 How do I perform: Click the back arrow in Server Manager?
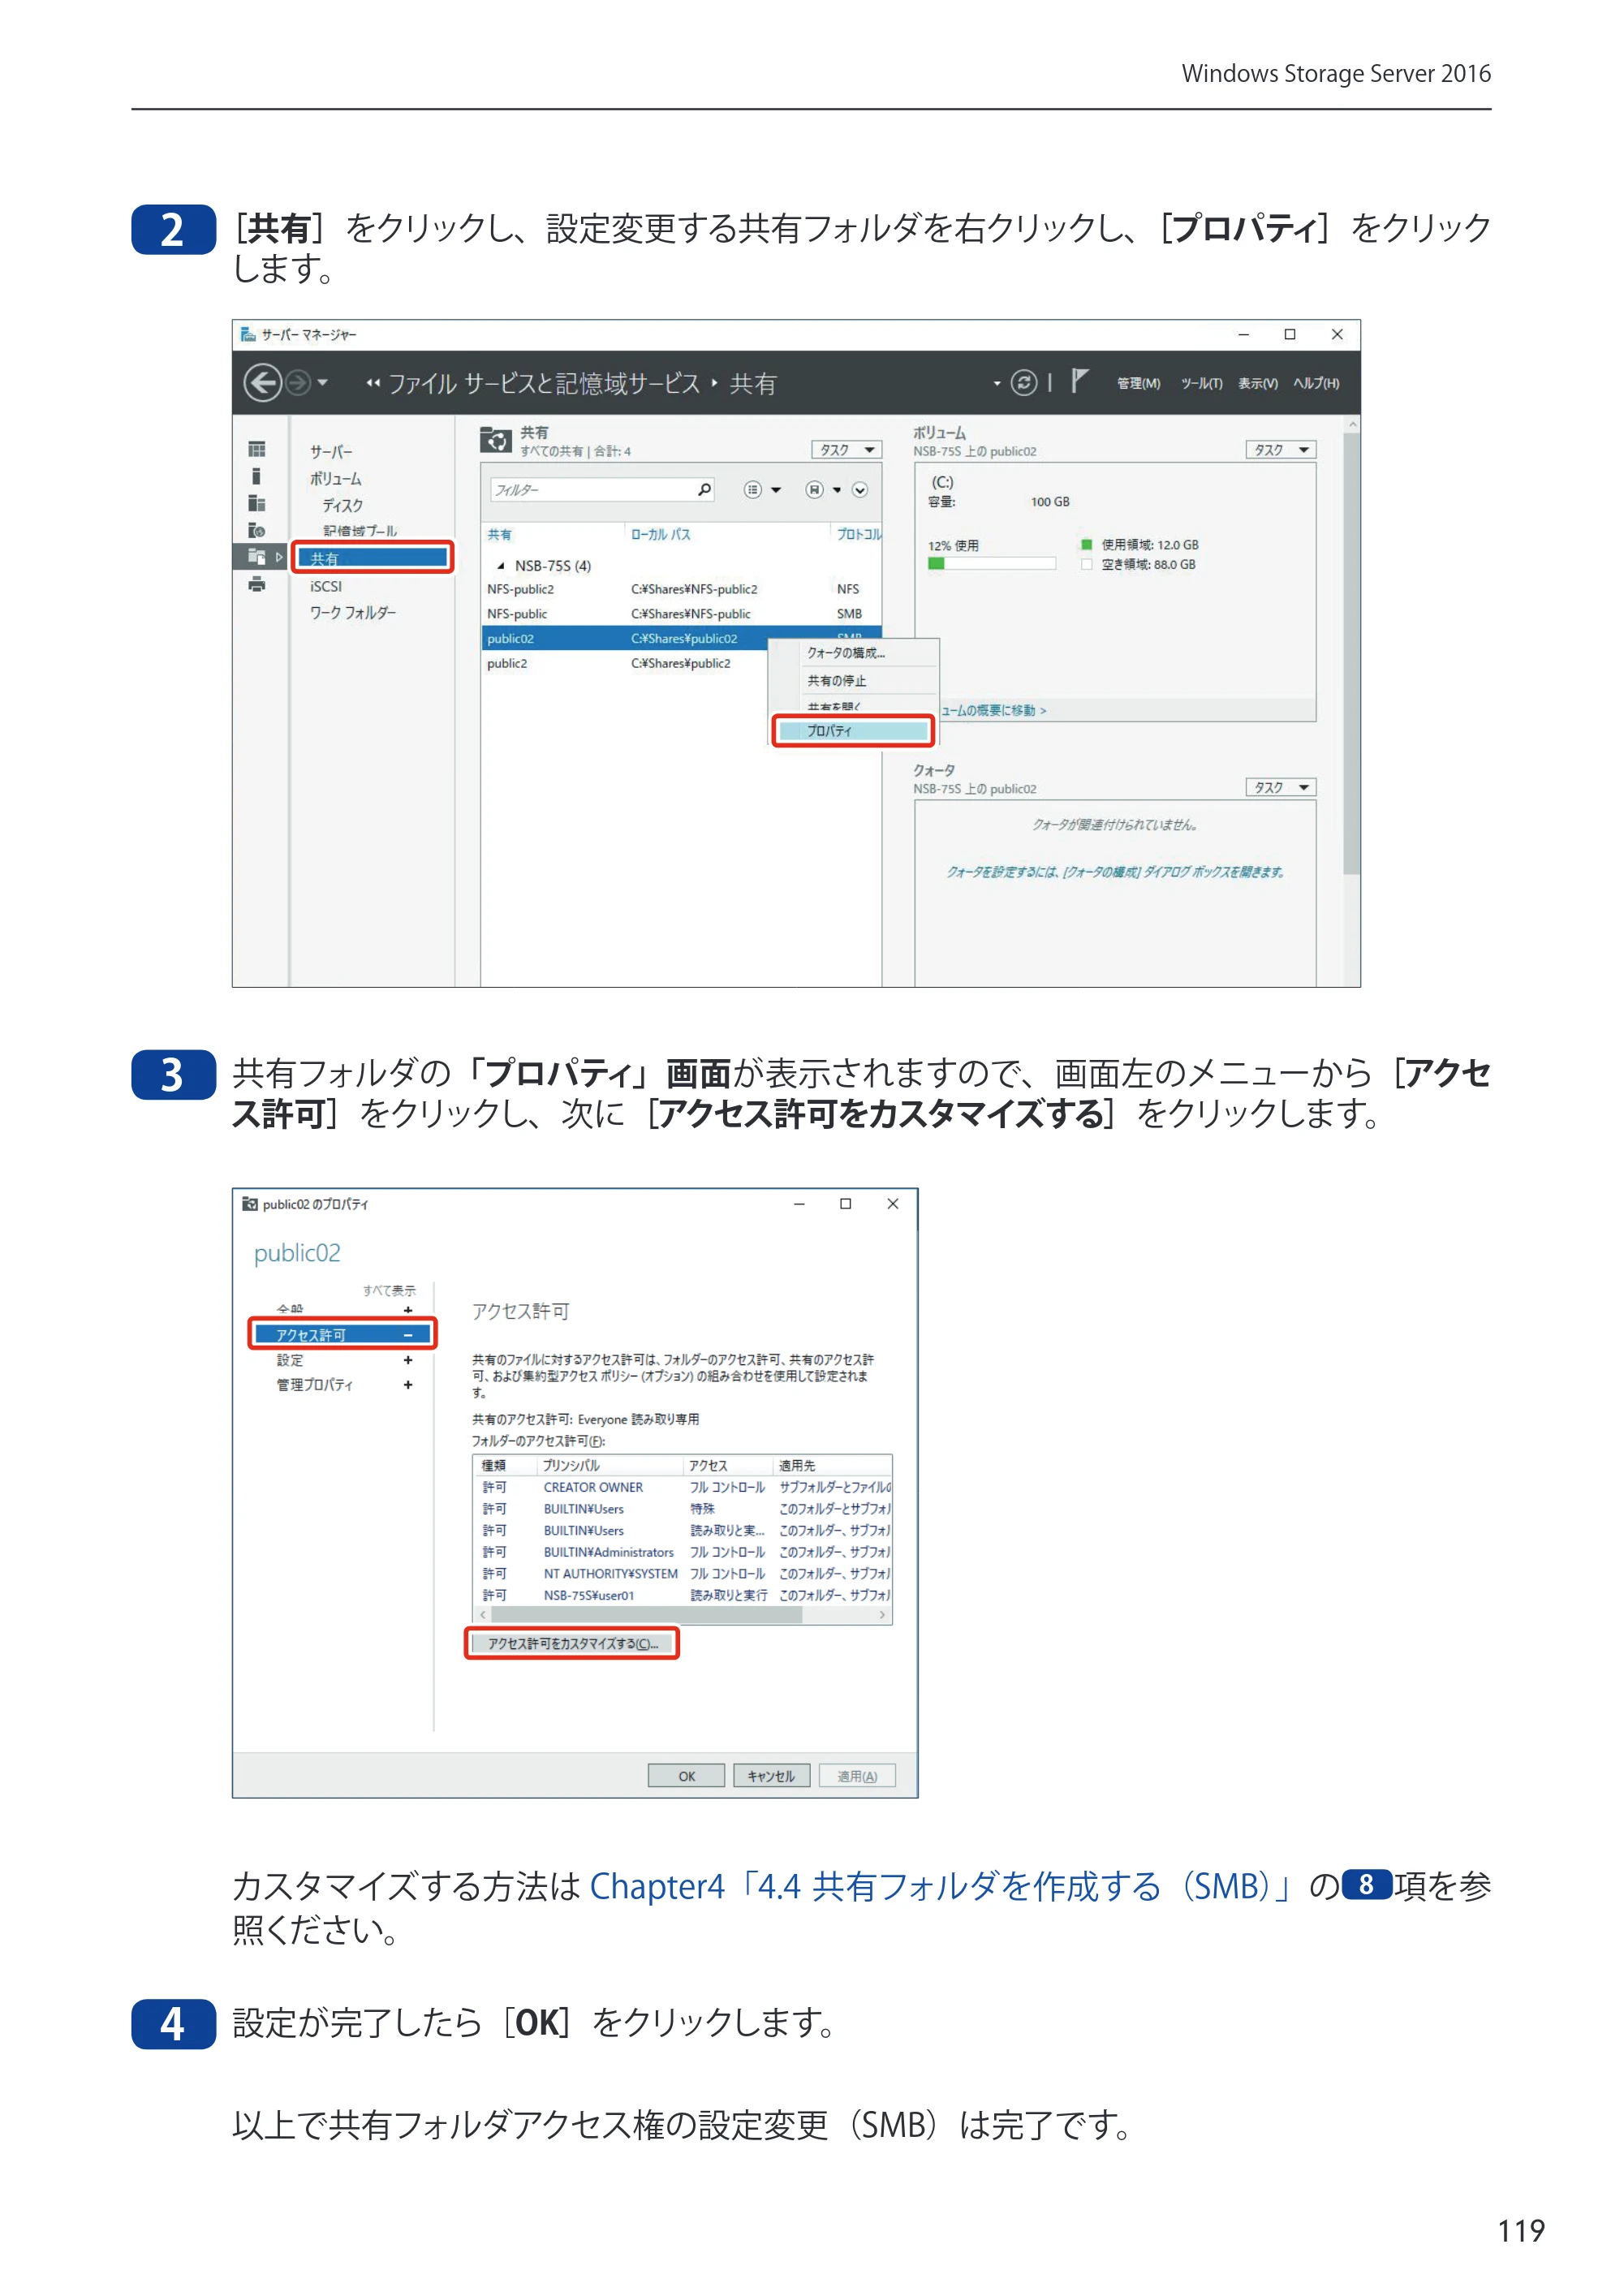(263, 382)
